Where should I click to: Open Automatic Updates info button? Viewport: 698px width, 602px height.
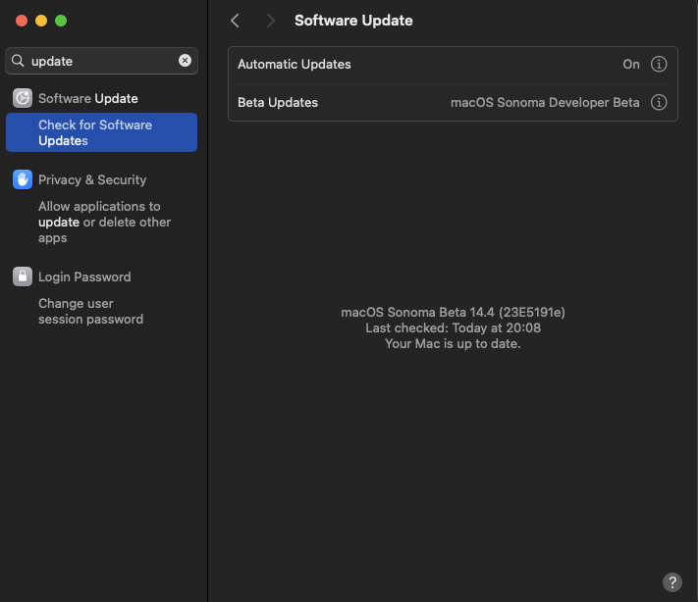coord(659,64)
